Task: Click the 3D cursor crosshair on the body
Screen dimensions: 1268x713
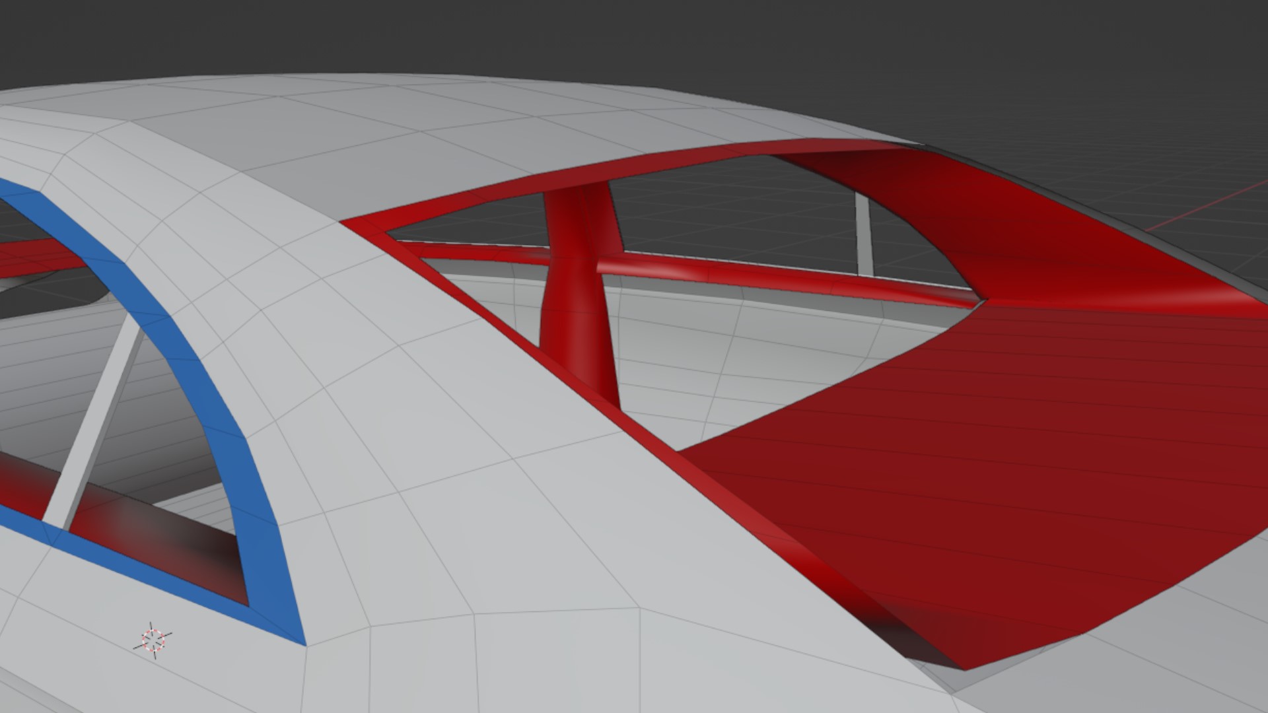Action: [153, 640]
